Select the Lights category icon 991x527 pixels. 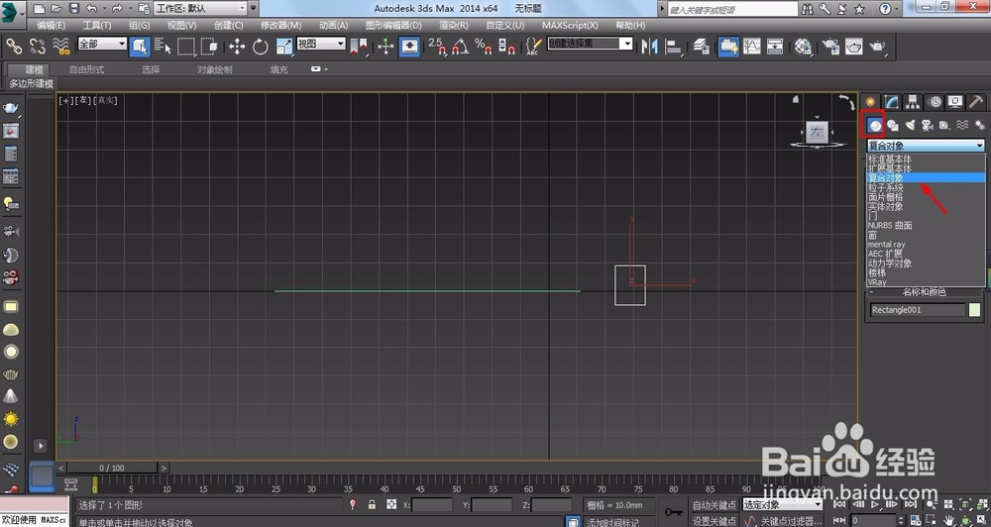pyautogui.click(x=910, y=125)
